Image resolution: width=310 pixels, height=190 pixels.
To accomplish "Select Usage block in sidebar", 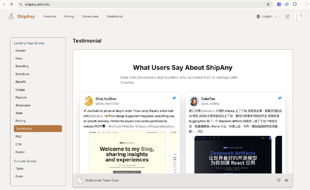I will coord(38,90).
